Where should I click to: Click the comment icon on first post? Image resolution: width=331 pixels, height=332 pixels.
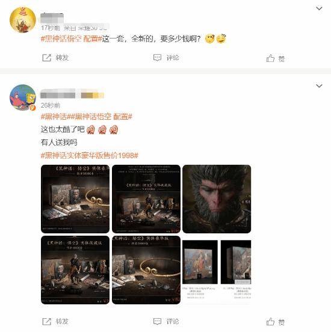[x=157, y=58]
